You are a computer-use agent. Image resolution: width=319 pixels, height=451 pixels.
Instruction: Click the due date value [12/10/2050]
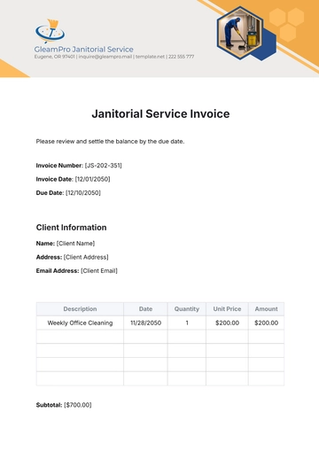coord(83,193)
